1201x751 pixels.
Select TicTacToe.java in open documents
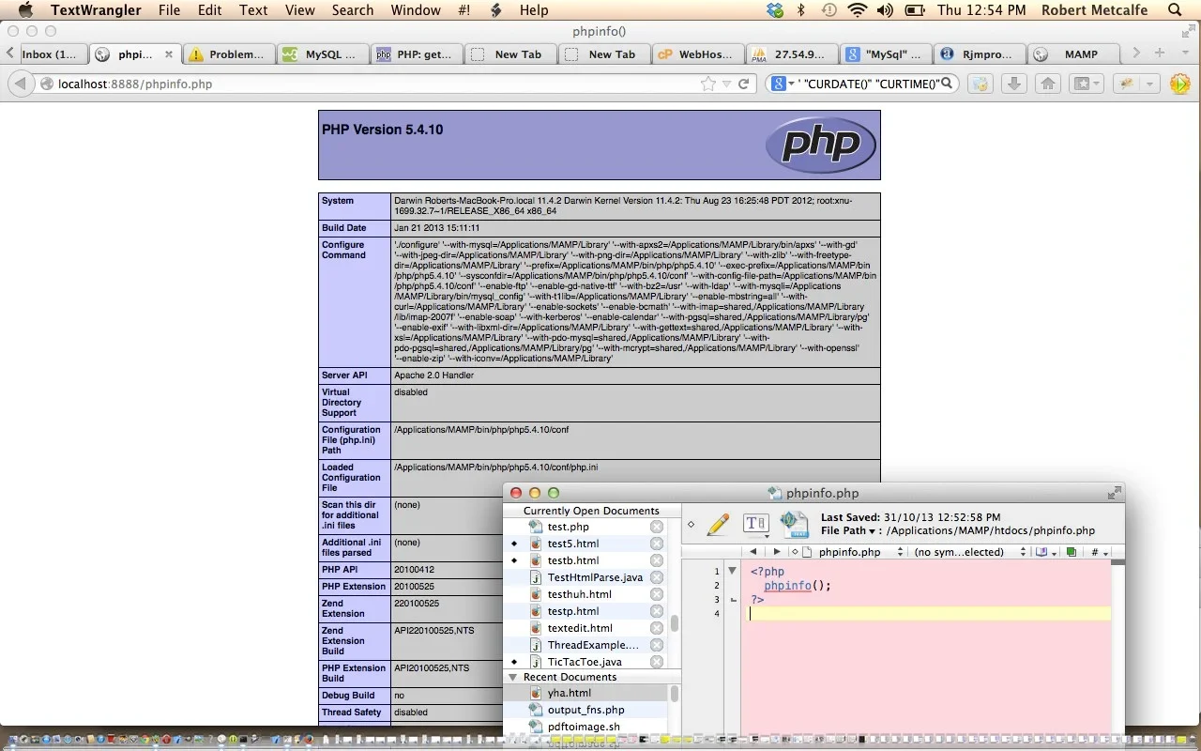tap(585, 662)
